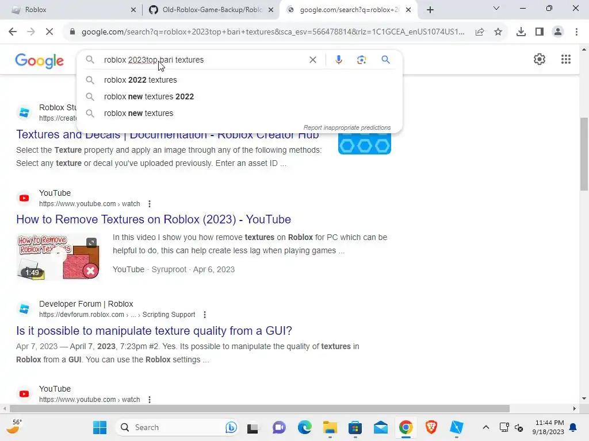
Task: Click 'Report inappropriate predictions'
Action: pos(347,127)
